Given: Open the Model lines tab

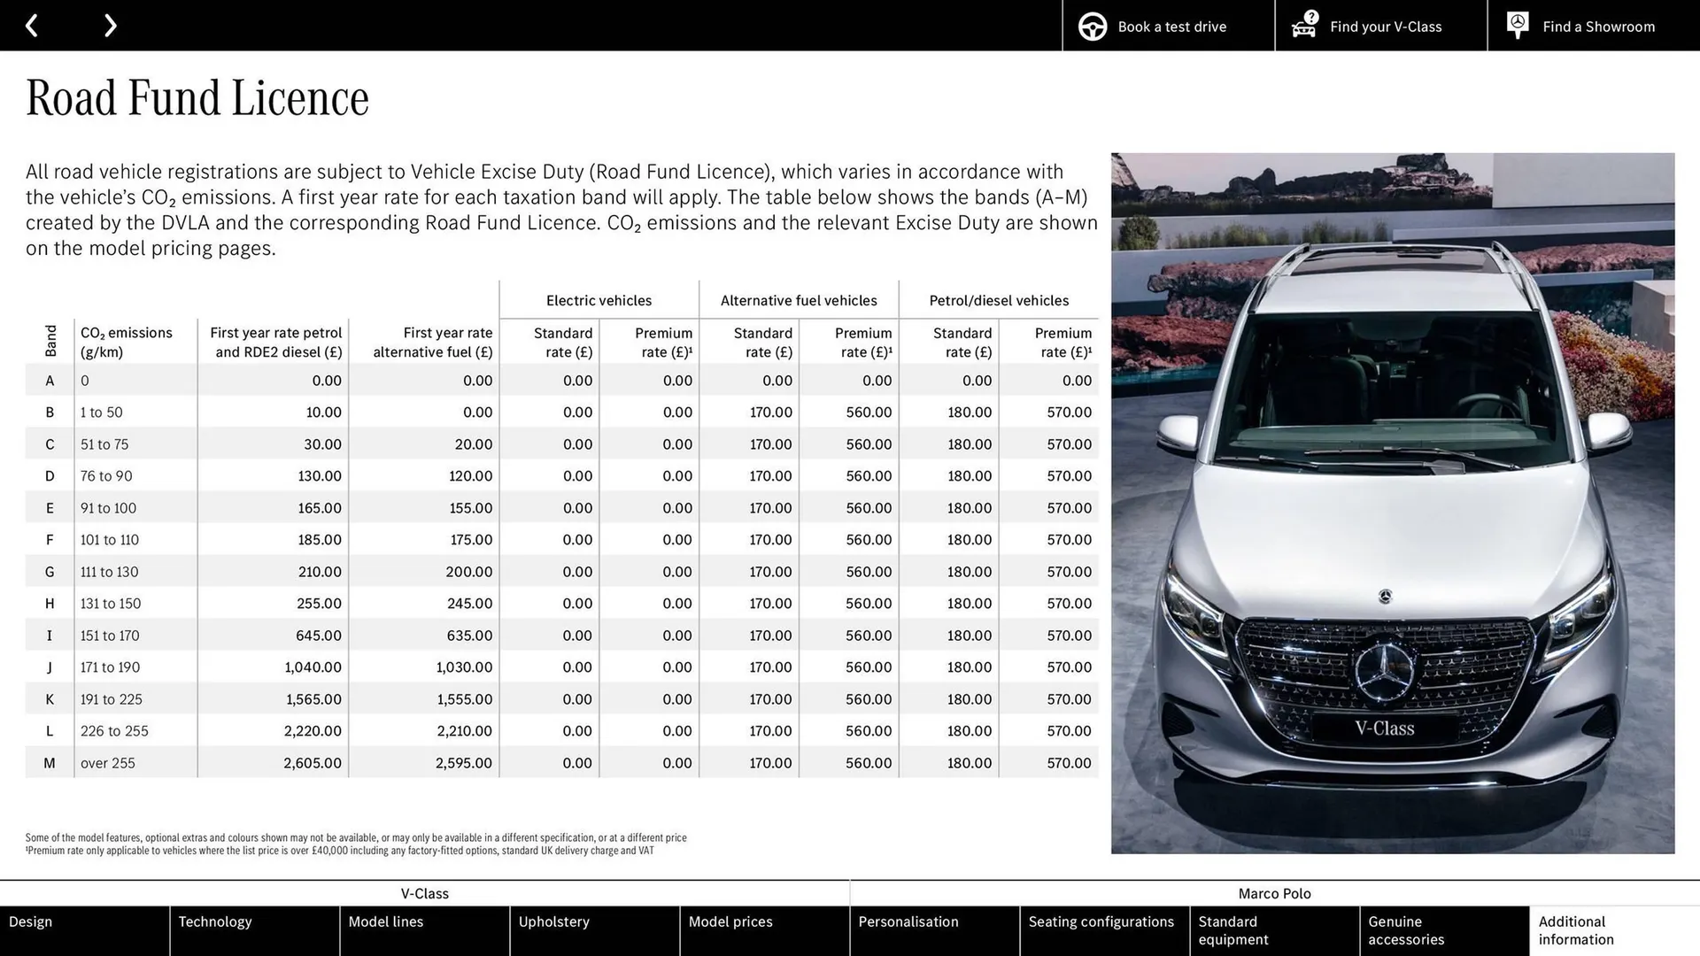Looking at the screenshot, I should click(x=386, y=921).
